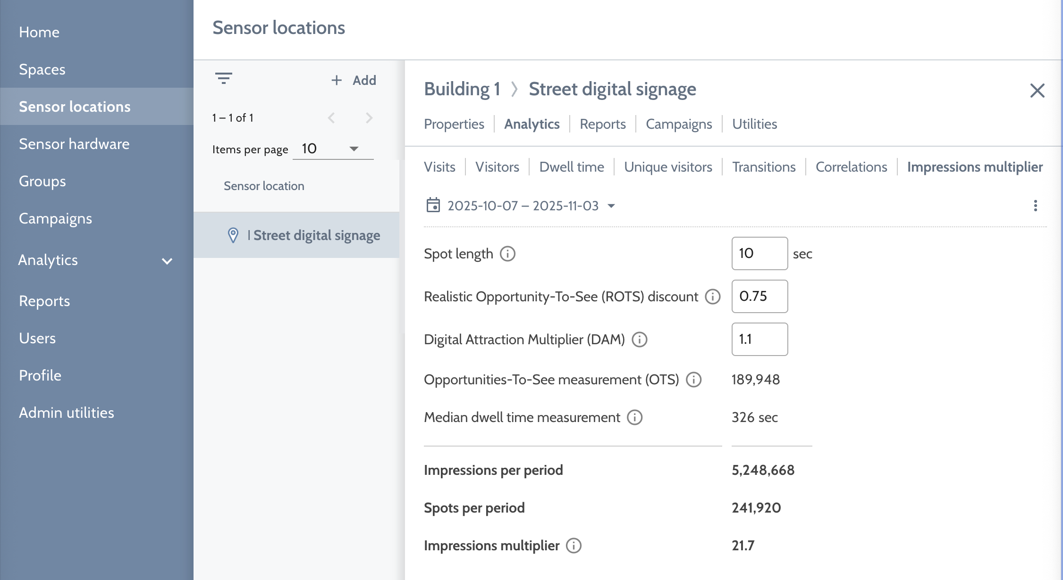Open the Campaigns tab in detail panel
The height and width of the screenshot is (580, 1063).
click(x=678, y=124)
